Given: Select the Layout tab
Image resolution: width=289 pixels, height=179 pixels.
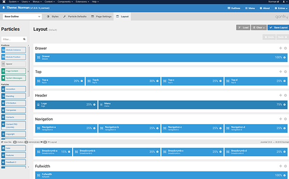Looking at the screenshot, I should [122, 16].
